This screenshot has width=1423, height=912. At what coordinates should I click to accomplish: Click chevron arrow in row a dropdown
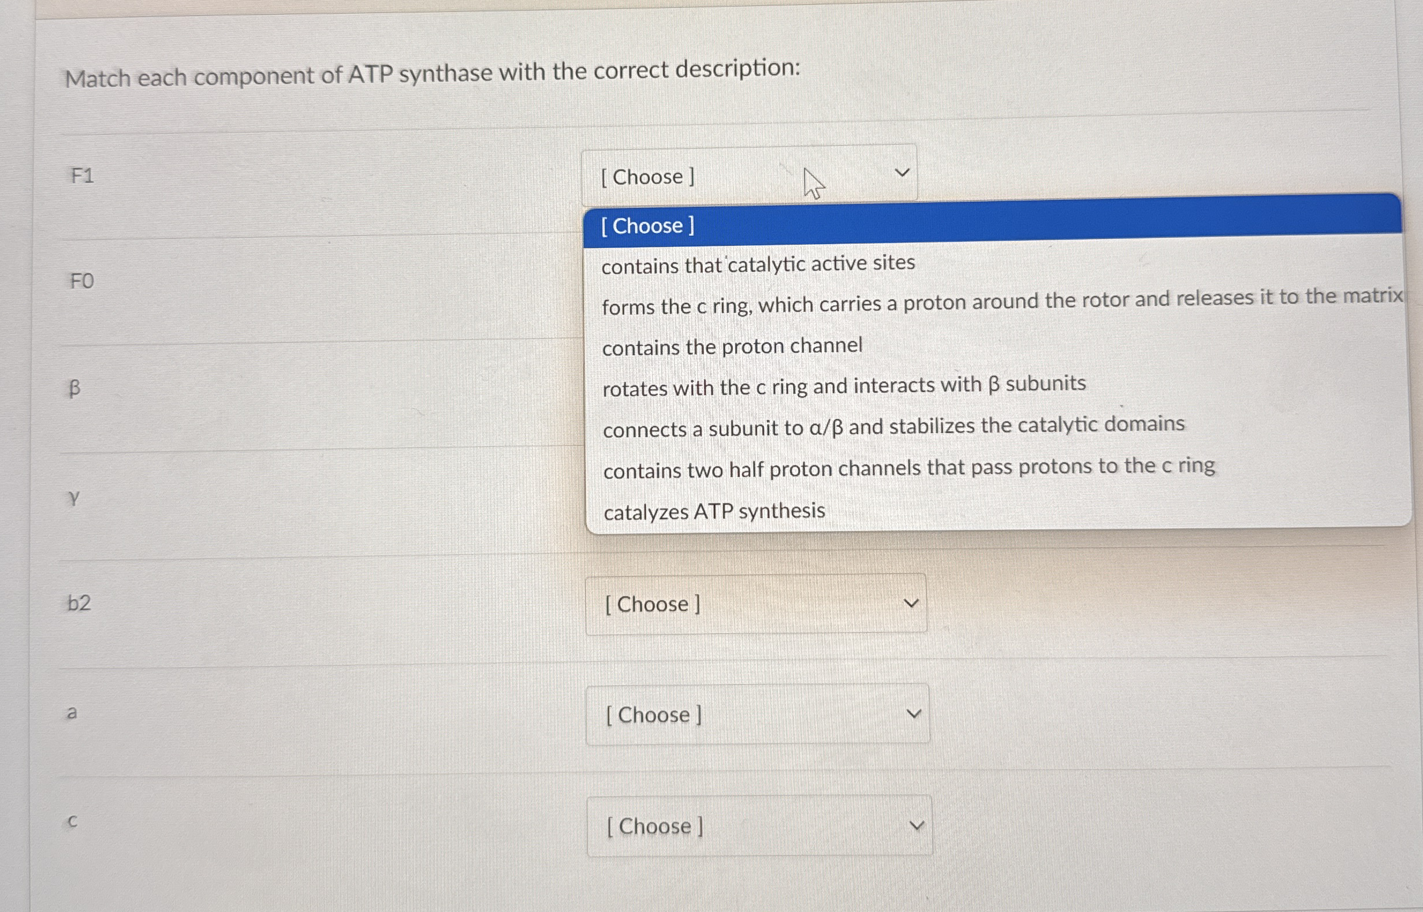click(914, 714)
